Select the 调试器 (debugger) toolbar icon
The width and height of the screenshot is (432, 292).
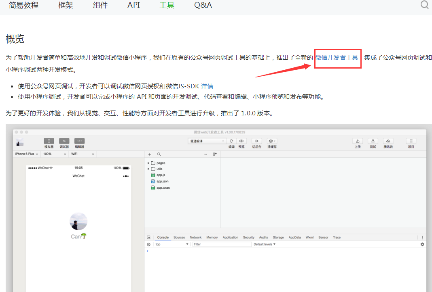[64, 141]
